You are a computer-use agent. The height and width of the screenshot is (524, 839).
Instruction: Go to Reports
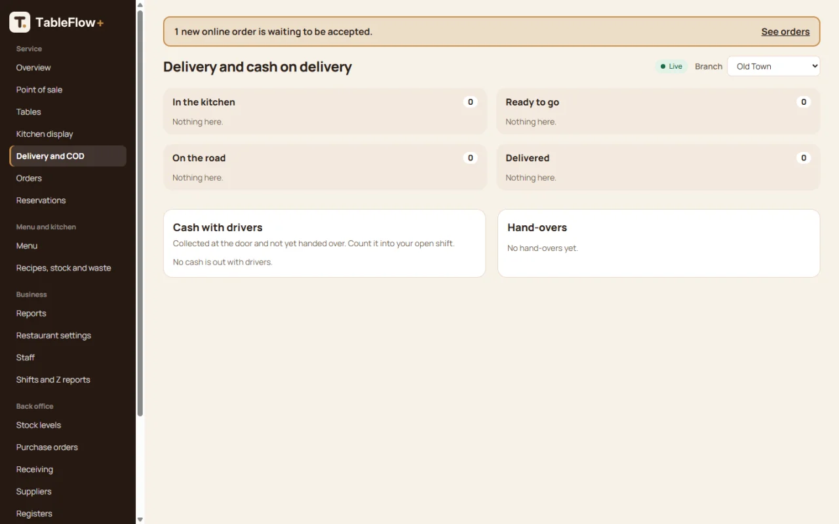pos(68,313)
